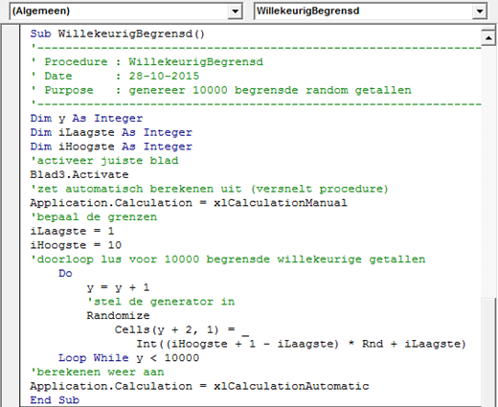The image size is (498, 407).
Task: Click the line 'Blad3.Activate'
Action: coord(79,174)
